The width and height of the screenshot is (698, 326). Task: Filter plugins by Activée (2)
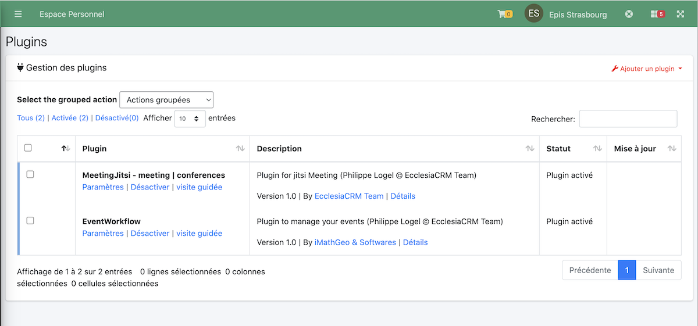point(70,118)
